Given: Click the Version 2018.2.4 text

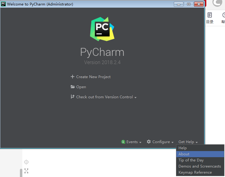Looking at the screenshot, I should [102, 62].
